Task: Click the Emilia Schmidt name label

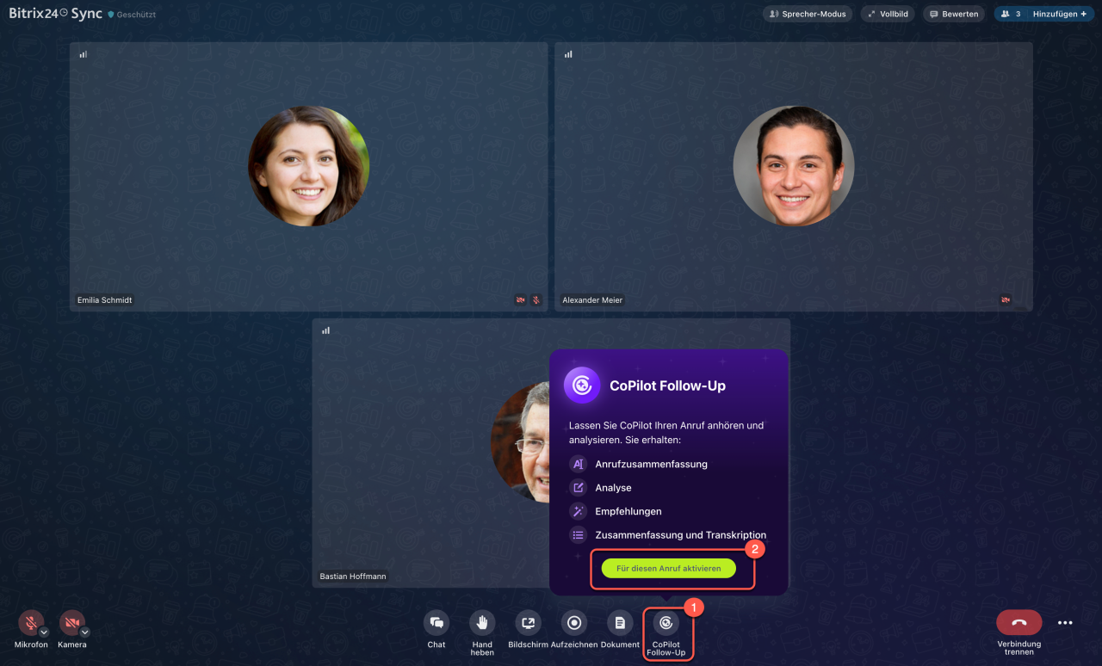Action: [105, 300]
